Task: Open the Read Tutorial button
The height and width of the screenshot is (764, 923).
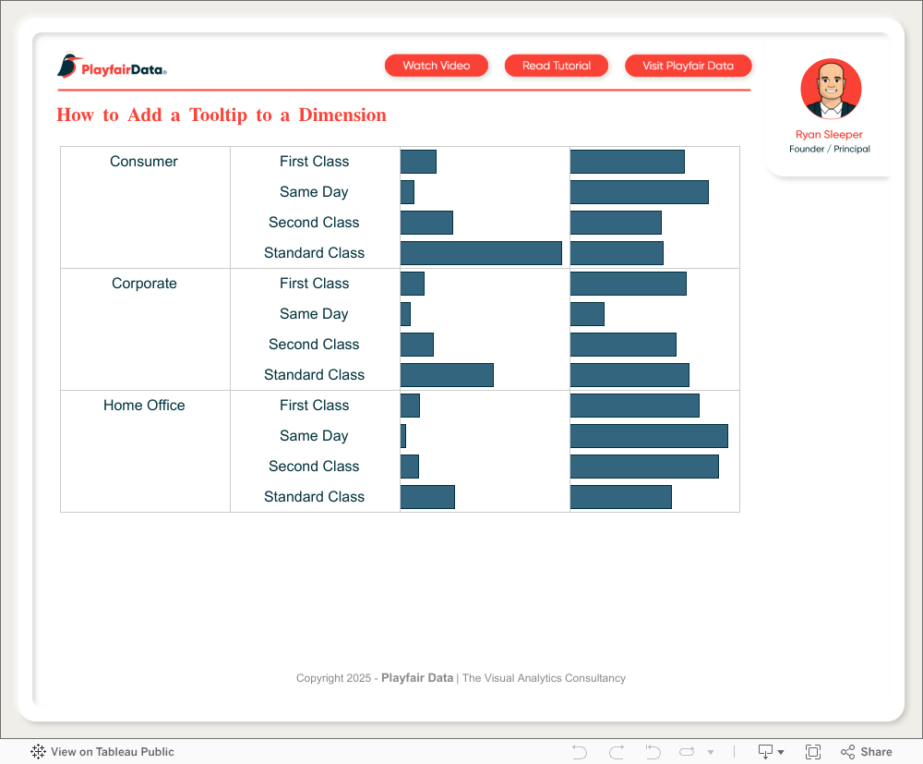Action: 557,66
